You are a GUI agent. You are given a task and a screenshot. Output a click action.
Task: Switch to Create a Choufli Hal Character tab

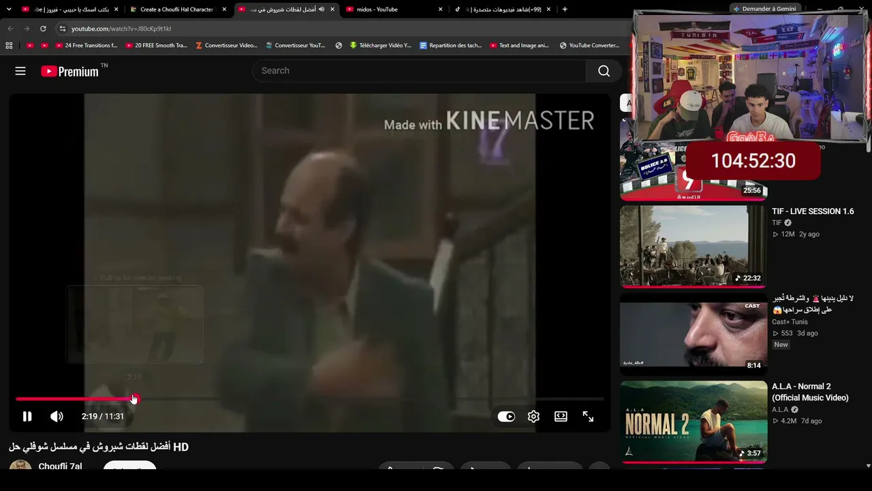click(x=176, y=10)
